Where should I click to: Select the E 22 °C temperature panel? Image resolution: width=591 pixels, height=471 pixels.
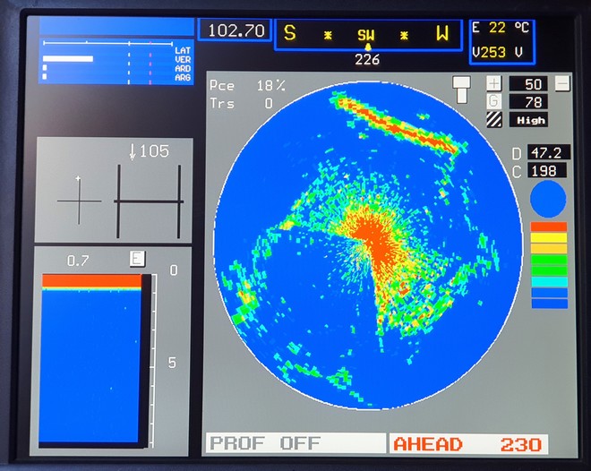point(501,29)
